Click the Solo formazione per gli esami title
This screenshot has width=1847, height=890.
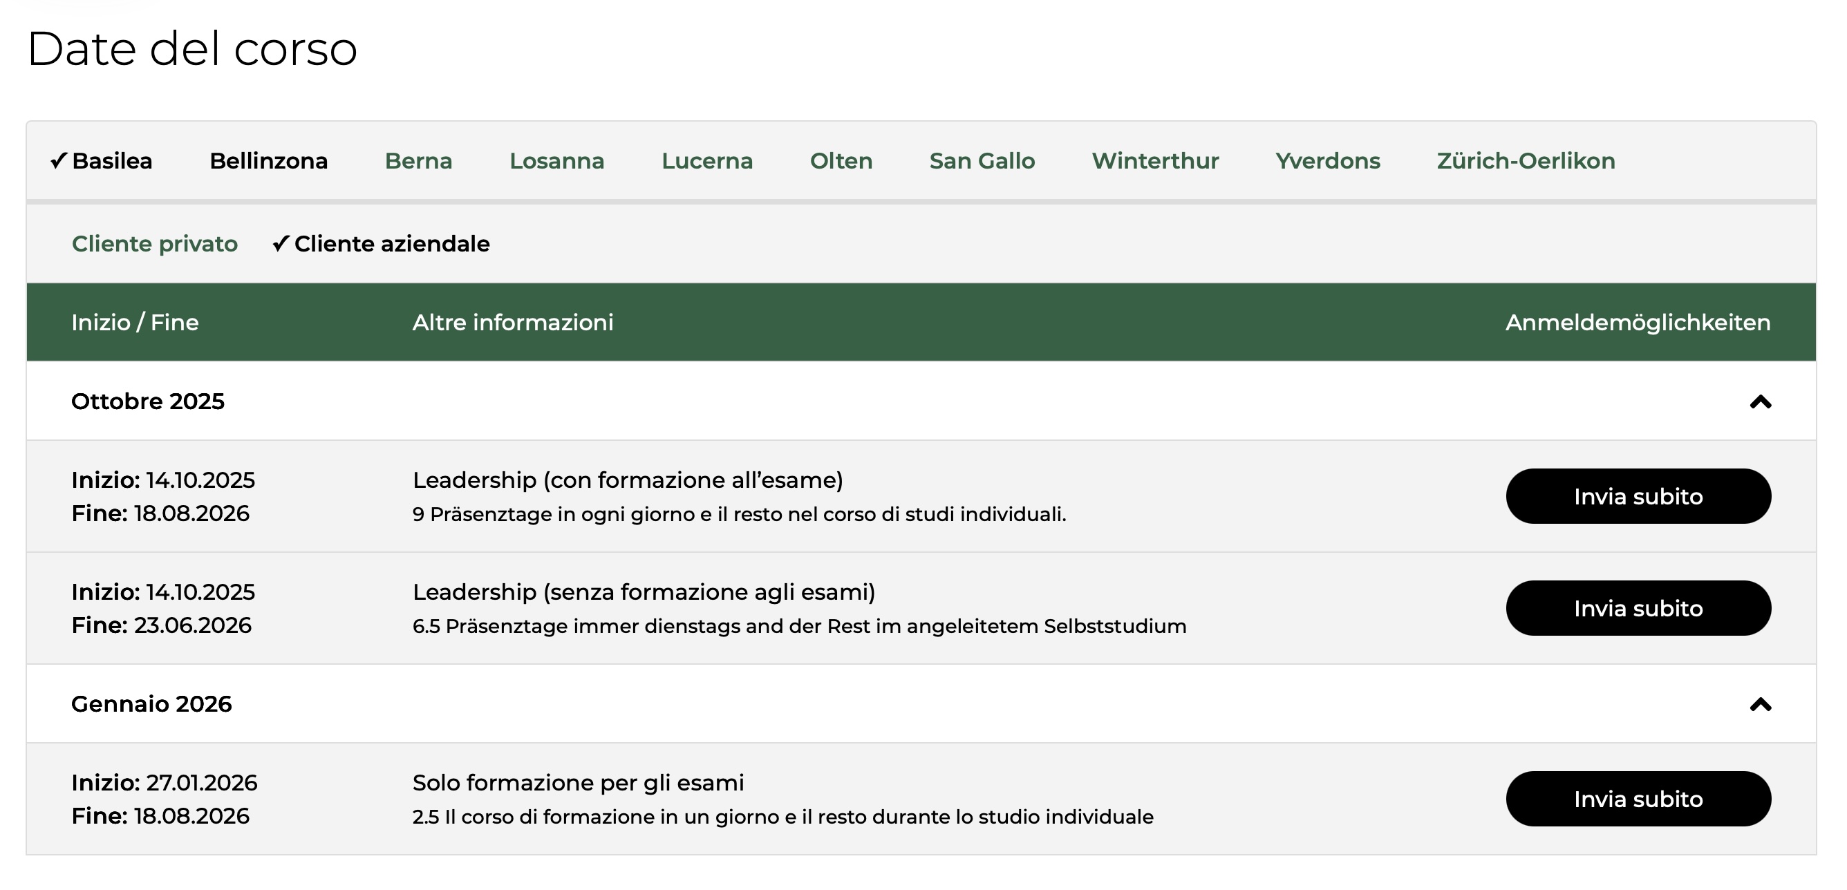[x=578, y=782]
